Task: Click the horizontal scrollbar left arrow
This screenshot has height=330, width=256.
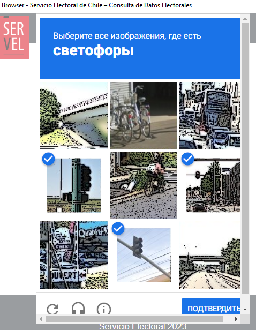Action: coord(41,319)
